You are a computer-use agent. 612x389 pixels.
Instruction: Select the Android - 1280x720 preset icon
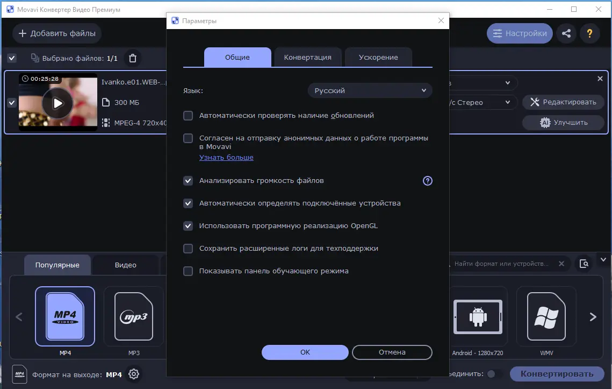478,316
